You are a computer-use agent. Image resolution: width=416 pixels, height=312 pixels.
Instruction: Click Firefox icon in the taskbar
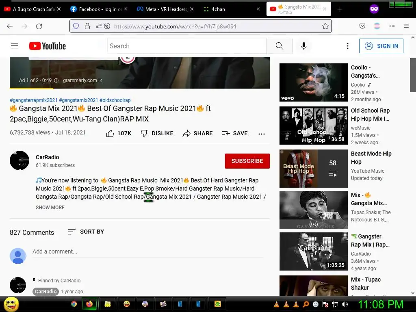[x=89, y=304]
